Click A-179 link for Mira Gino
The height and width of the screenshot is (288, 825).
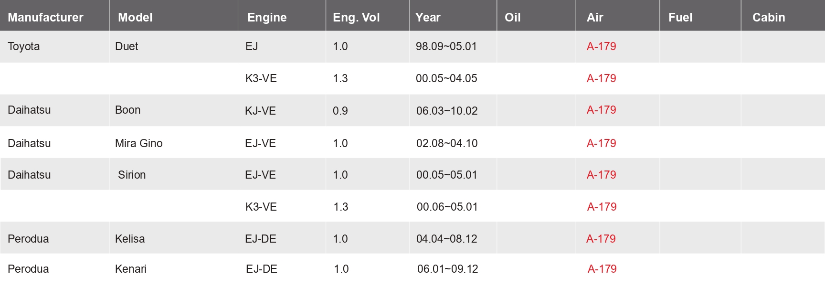pyautogui.click(x=601, y=143)
